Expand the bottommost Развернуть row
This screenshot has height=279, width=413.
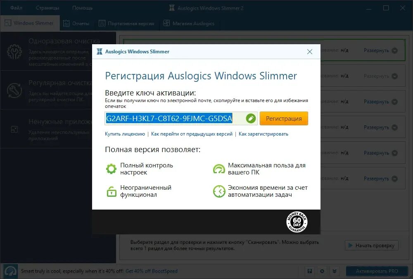[381, 179]
